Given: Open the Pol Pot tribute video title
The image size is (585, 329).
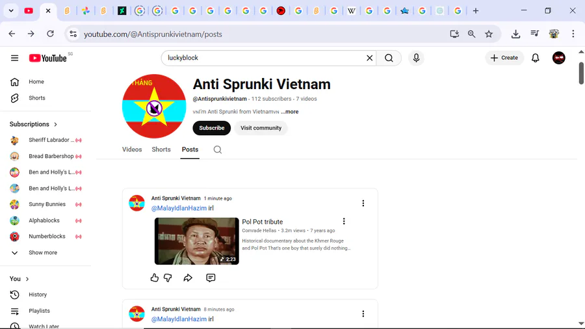Looking at the screenshot, I should 263,222.
